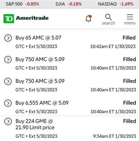Viewport: 139px width, 141px height.
Task: Select the 10:42am ET 1/30/2023 timestamp
Action: [113, 47]
